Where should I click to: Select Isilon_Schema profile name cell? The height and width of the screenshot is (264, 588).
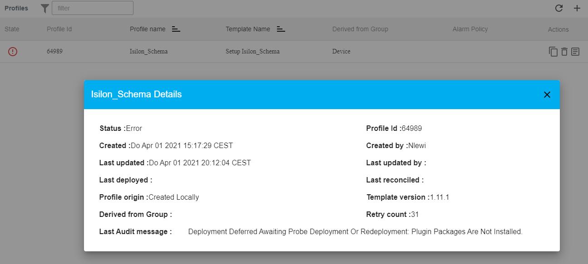tap(148, 52)
